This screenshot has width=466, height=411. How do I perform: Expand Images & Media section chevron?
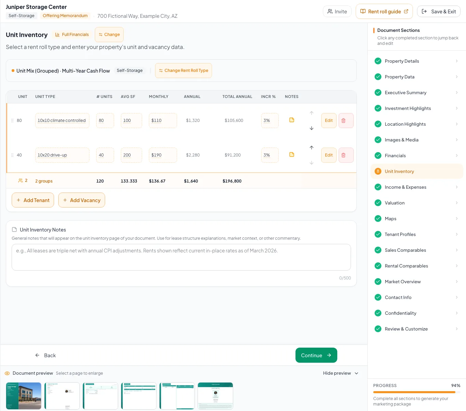(457, 140)
